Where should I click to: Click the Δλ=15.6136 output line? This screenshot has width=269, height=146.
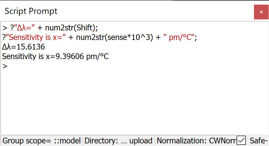23,47
